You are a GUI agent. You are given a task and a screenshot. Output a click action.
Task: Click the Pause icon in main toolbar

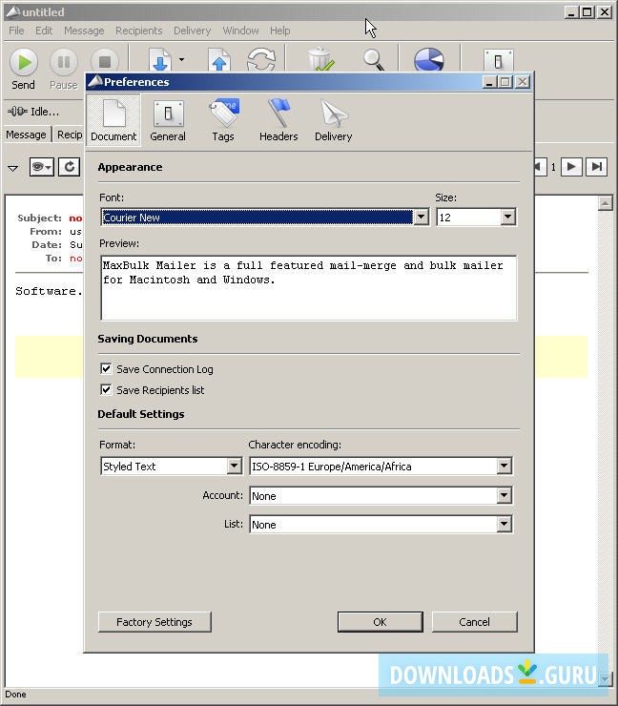click(64, 69)
